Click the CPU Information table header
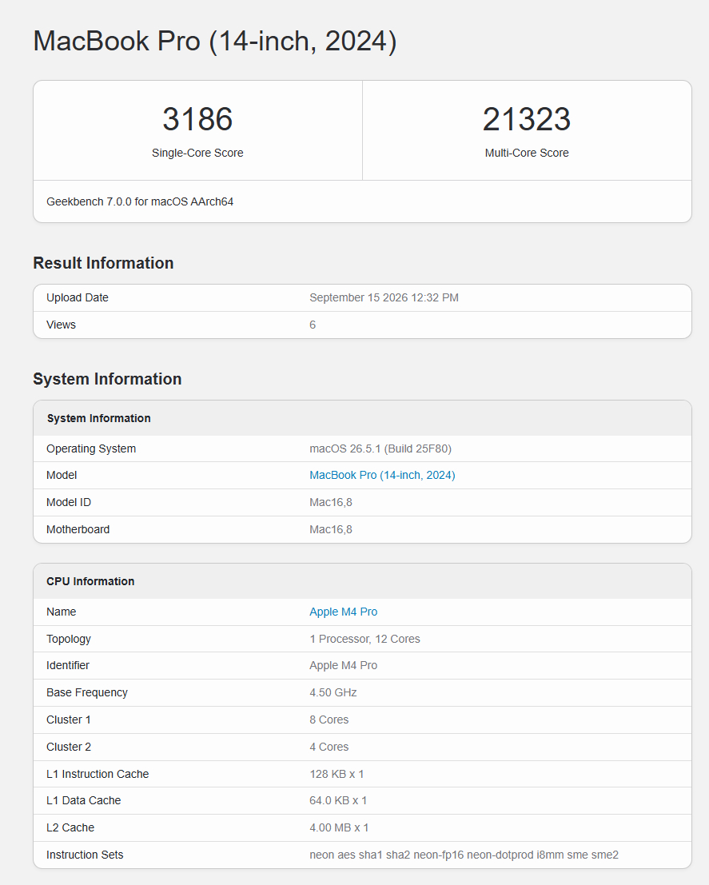 (362, 581)
